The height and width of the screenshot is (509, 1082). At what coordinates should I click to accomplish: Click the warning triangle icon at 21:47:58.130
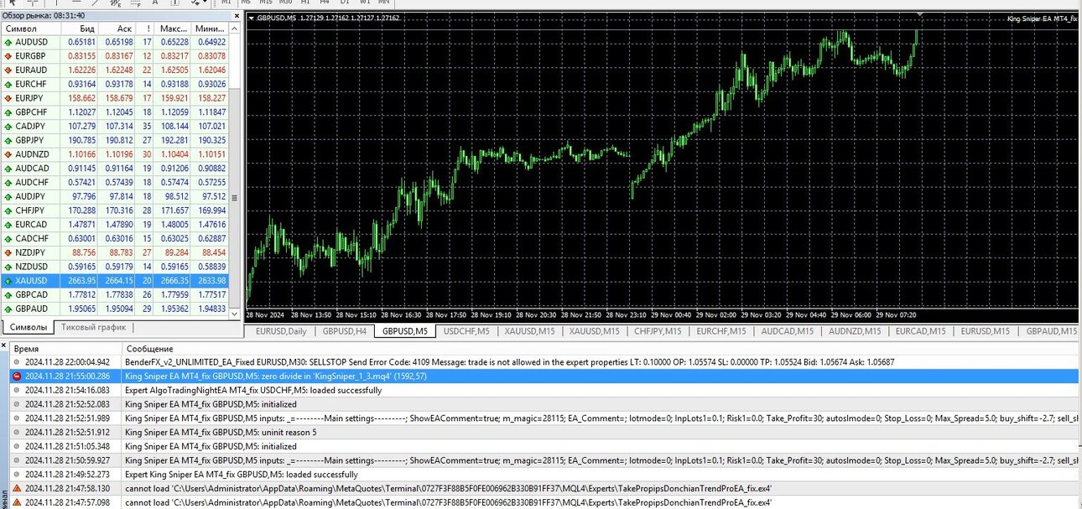click(17, 488)
